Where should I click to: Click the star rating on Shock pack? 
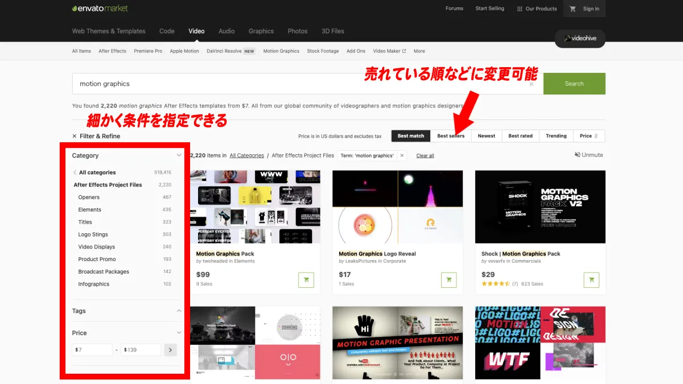coord(496,284)
